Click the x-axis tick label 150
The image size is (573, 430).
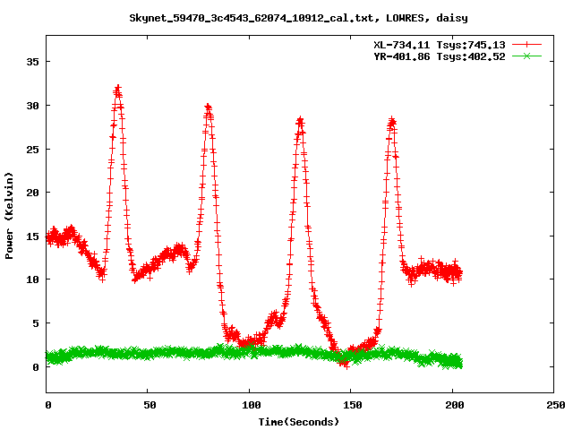click(x=353, y=405)
